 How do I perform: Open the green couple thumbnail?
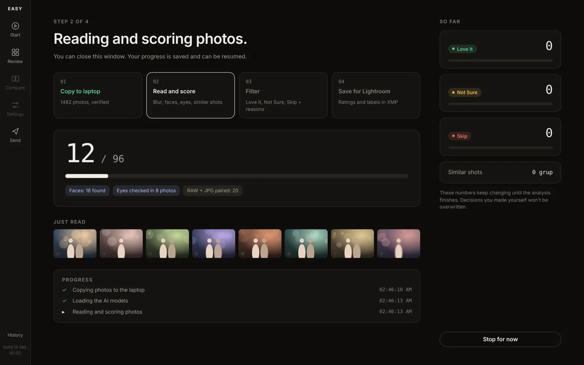click(168, 243)
